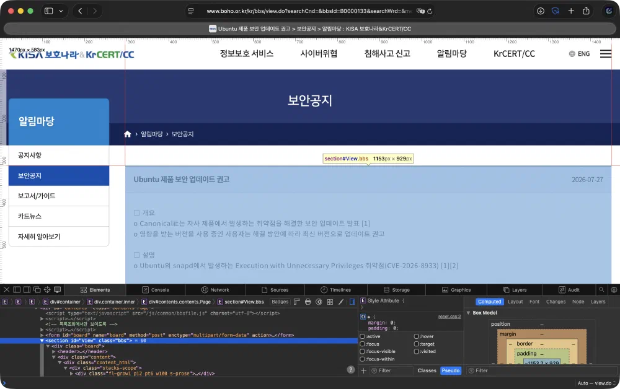
Task: Force print media styles printer icon
Action: pos(308,302)
